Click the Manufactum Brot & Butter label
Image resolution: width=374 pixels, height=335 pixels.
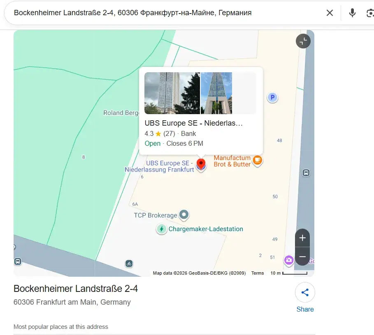232,161
